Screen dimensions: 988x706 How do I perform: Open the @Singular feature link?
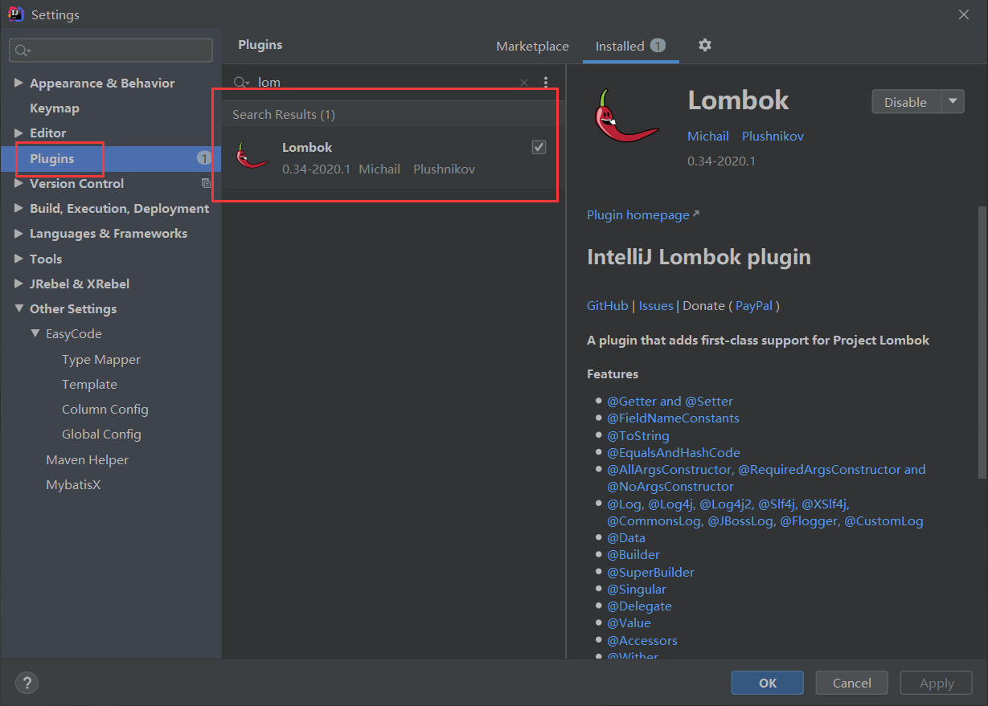click(x=637, y=589)
